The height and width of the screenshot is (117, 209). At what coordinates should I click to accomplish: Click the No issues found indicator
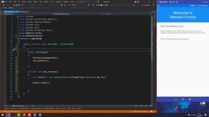pyautogui.click(x=18, y=106)
